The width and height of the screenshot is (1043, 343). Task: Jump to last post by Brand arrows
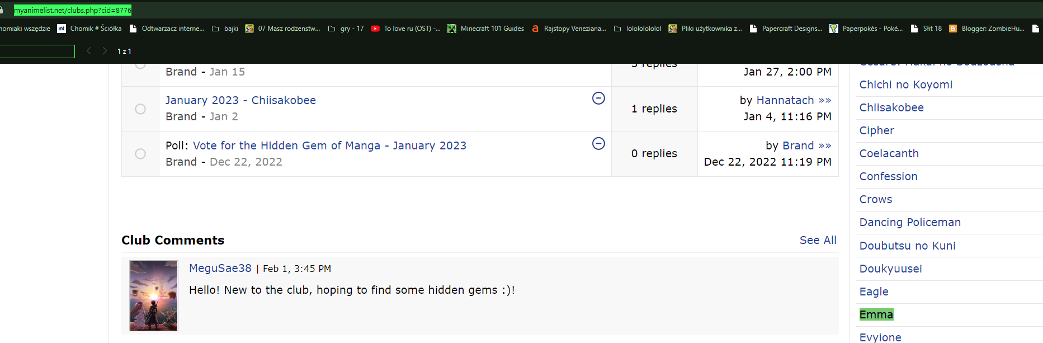825,146
